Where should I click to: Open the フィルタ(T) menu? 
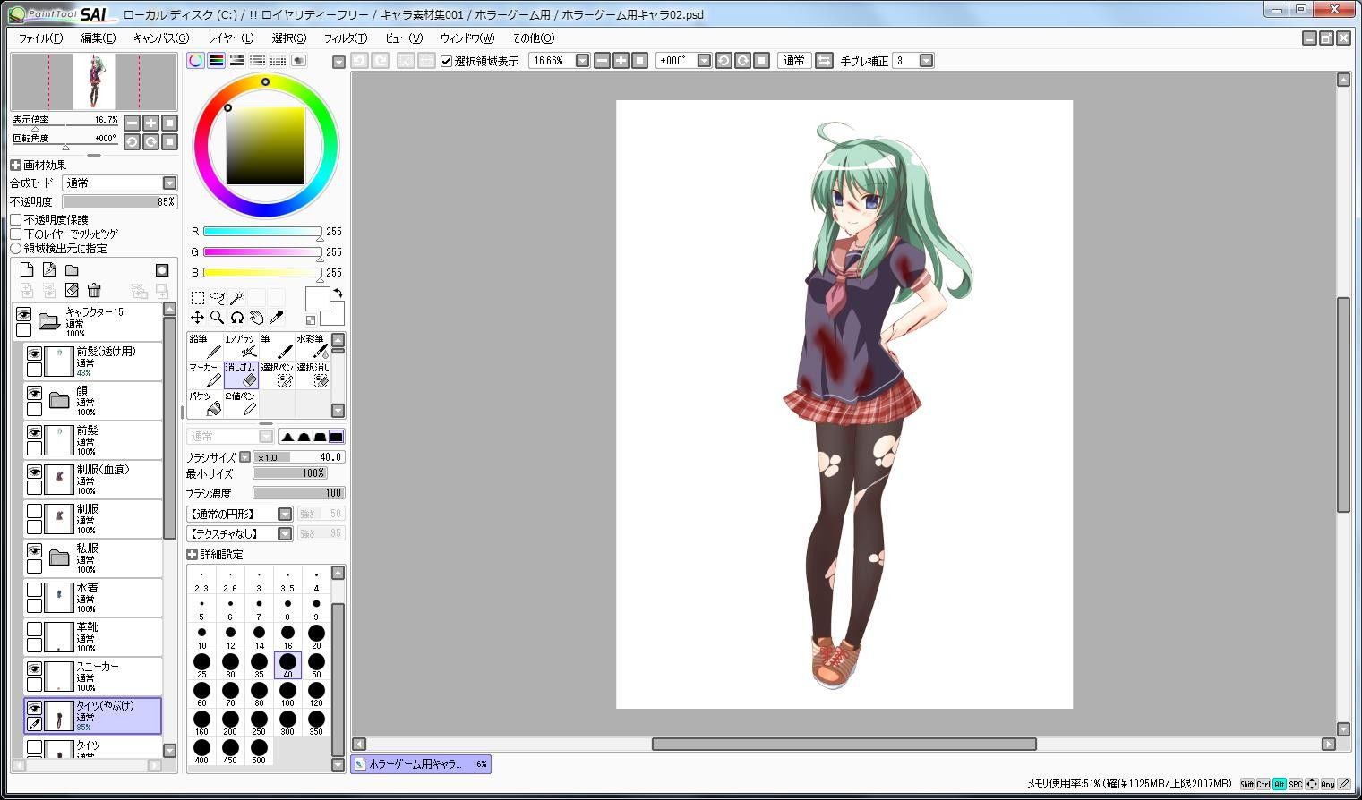(x=346, y=38)
